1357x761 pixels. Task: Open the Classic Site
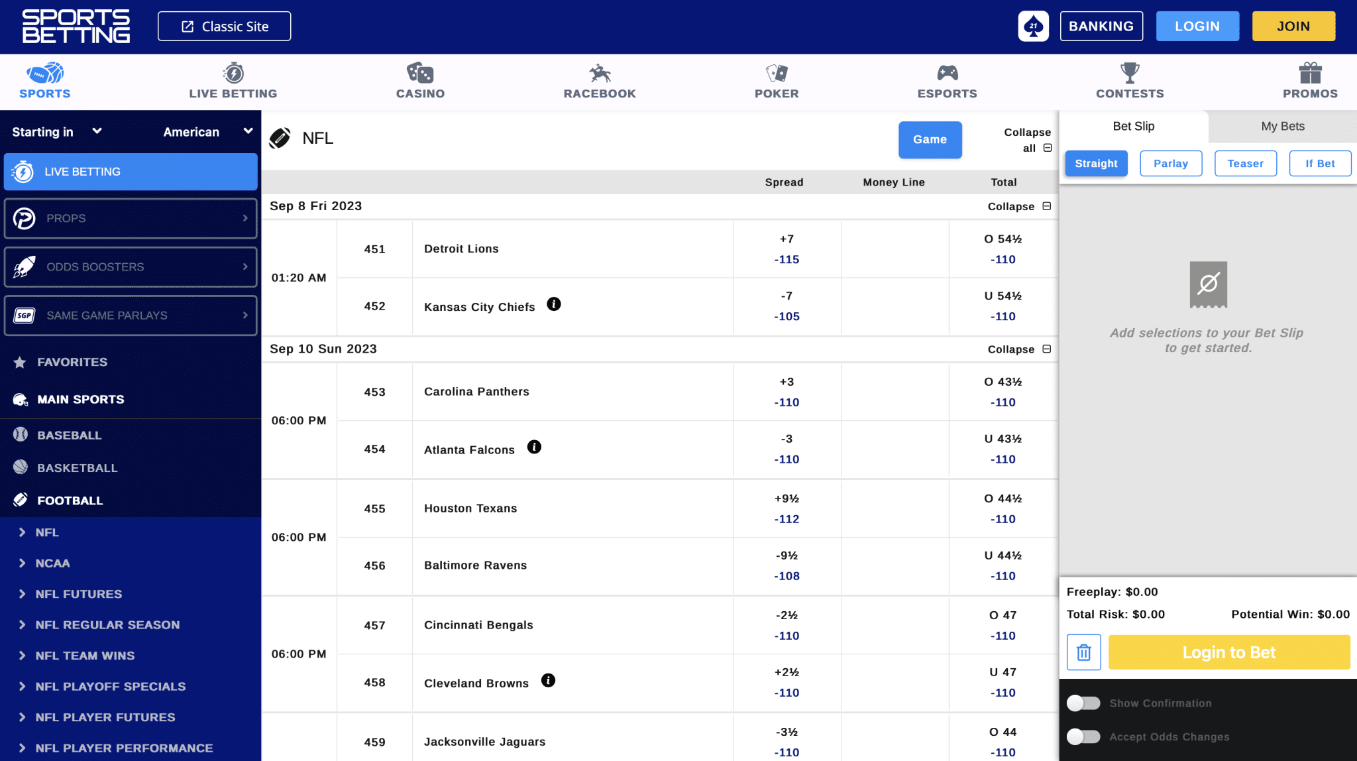(224, 26)
